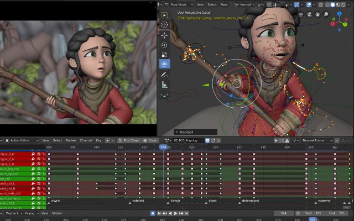Open shading options dropdown arrow
The width and height of the screenshot is (354, 221).
click(348, 5)
